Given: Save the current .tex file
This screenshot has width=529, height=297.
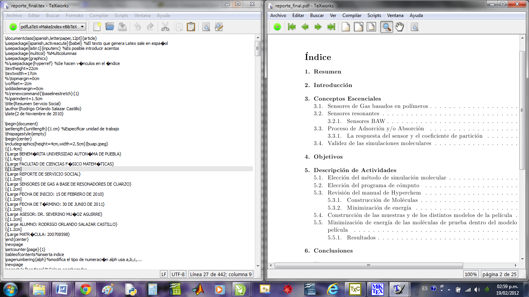Looking at the screenshot, I should point(122,27).
